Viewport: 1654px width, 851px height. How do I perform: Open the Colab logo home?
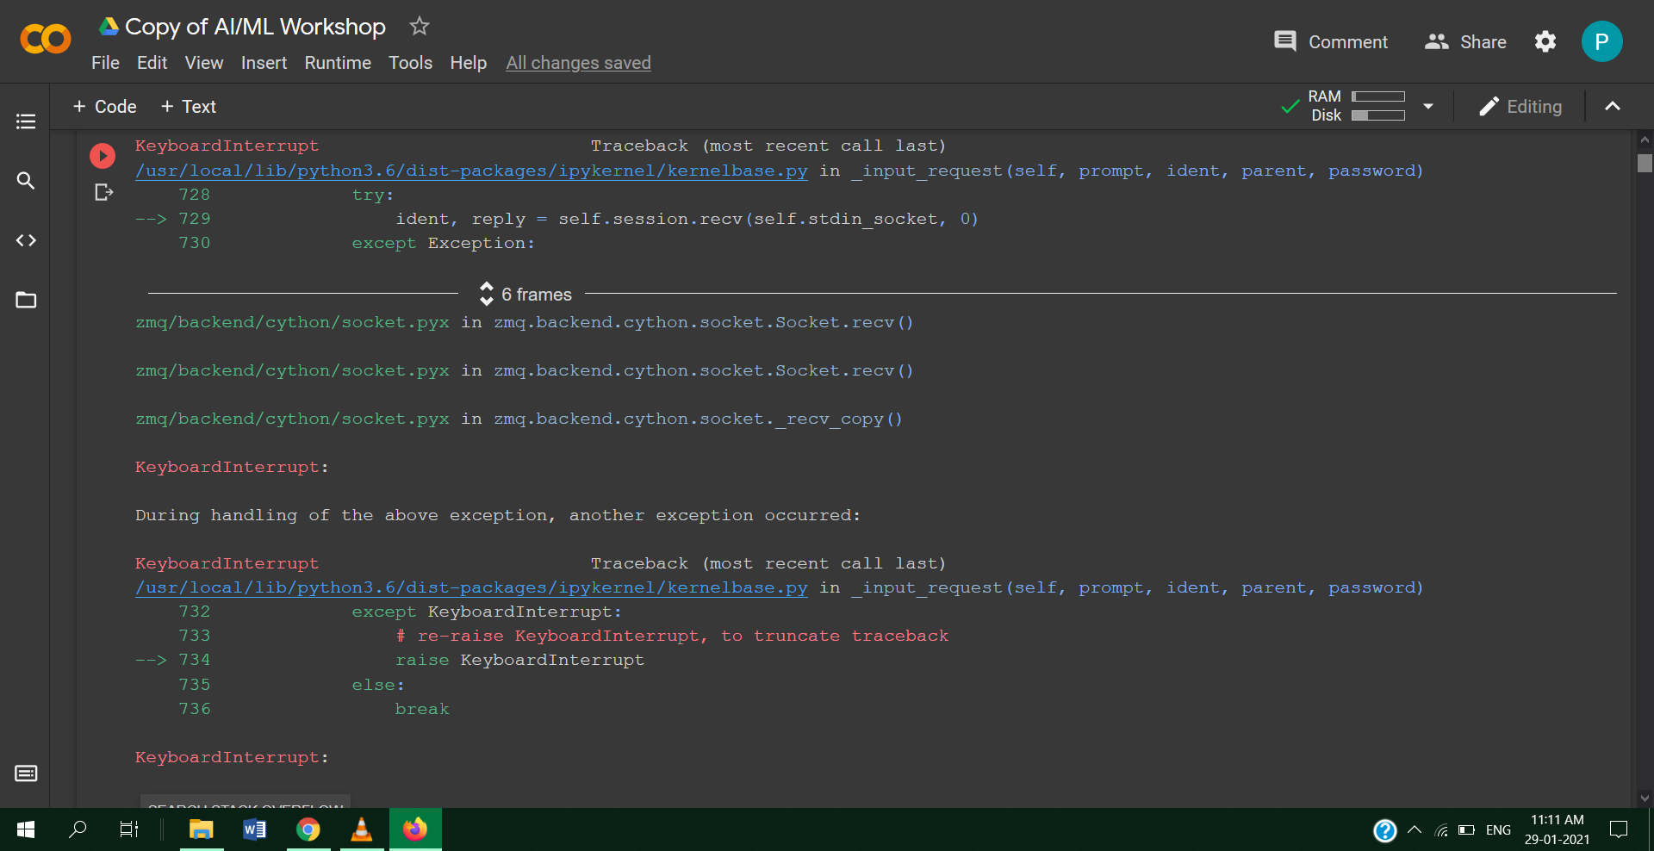[x=45, y=40]
